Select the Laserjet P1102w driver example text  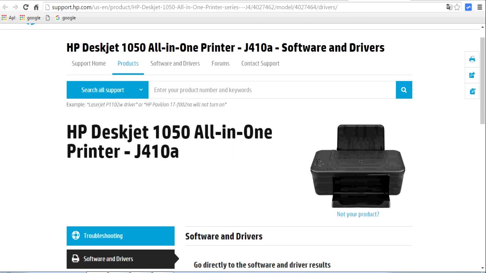[x=112, y=105]
